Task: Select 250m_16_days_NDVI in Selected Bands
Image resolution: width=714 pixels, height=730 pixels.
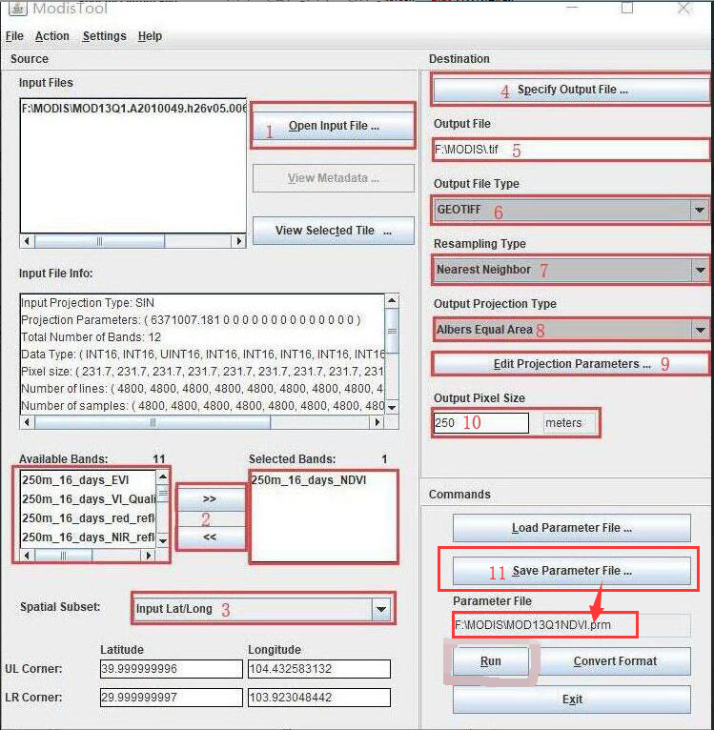Action: click(x=324, y=480)
